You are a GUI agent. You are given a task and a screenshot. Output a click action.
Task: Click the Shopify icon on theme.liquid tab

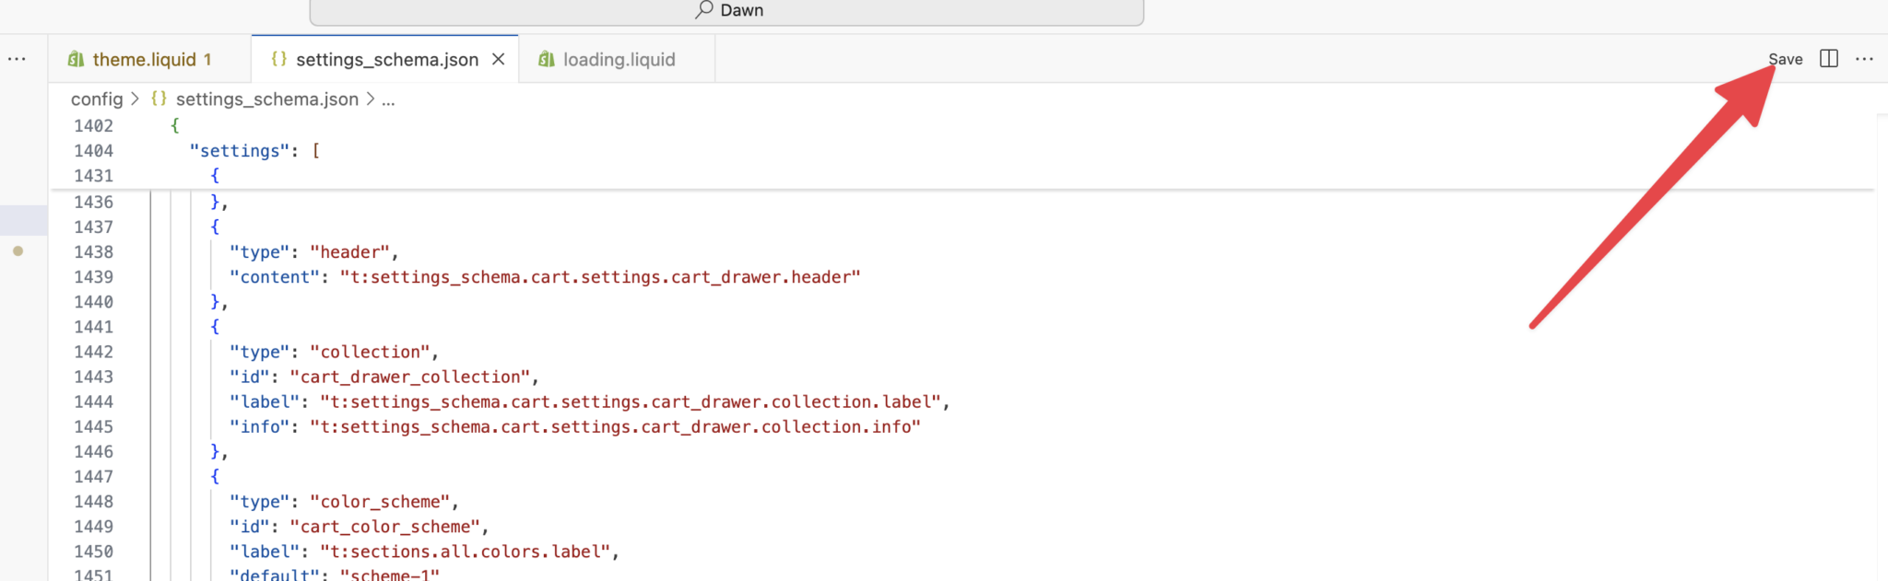[x=77, y=60]
